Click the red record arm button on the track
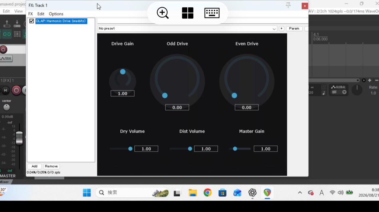 click(4, 49)
